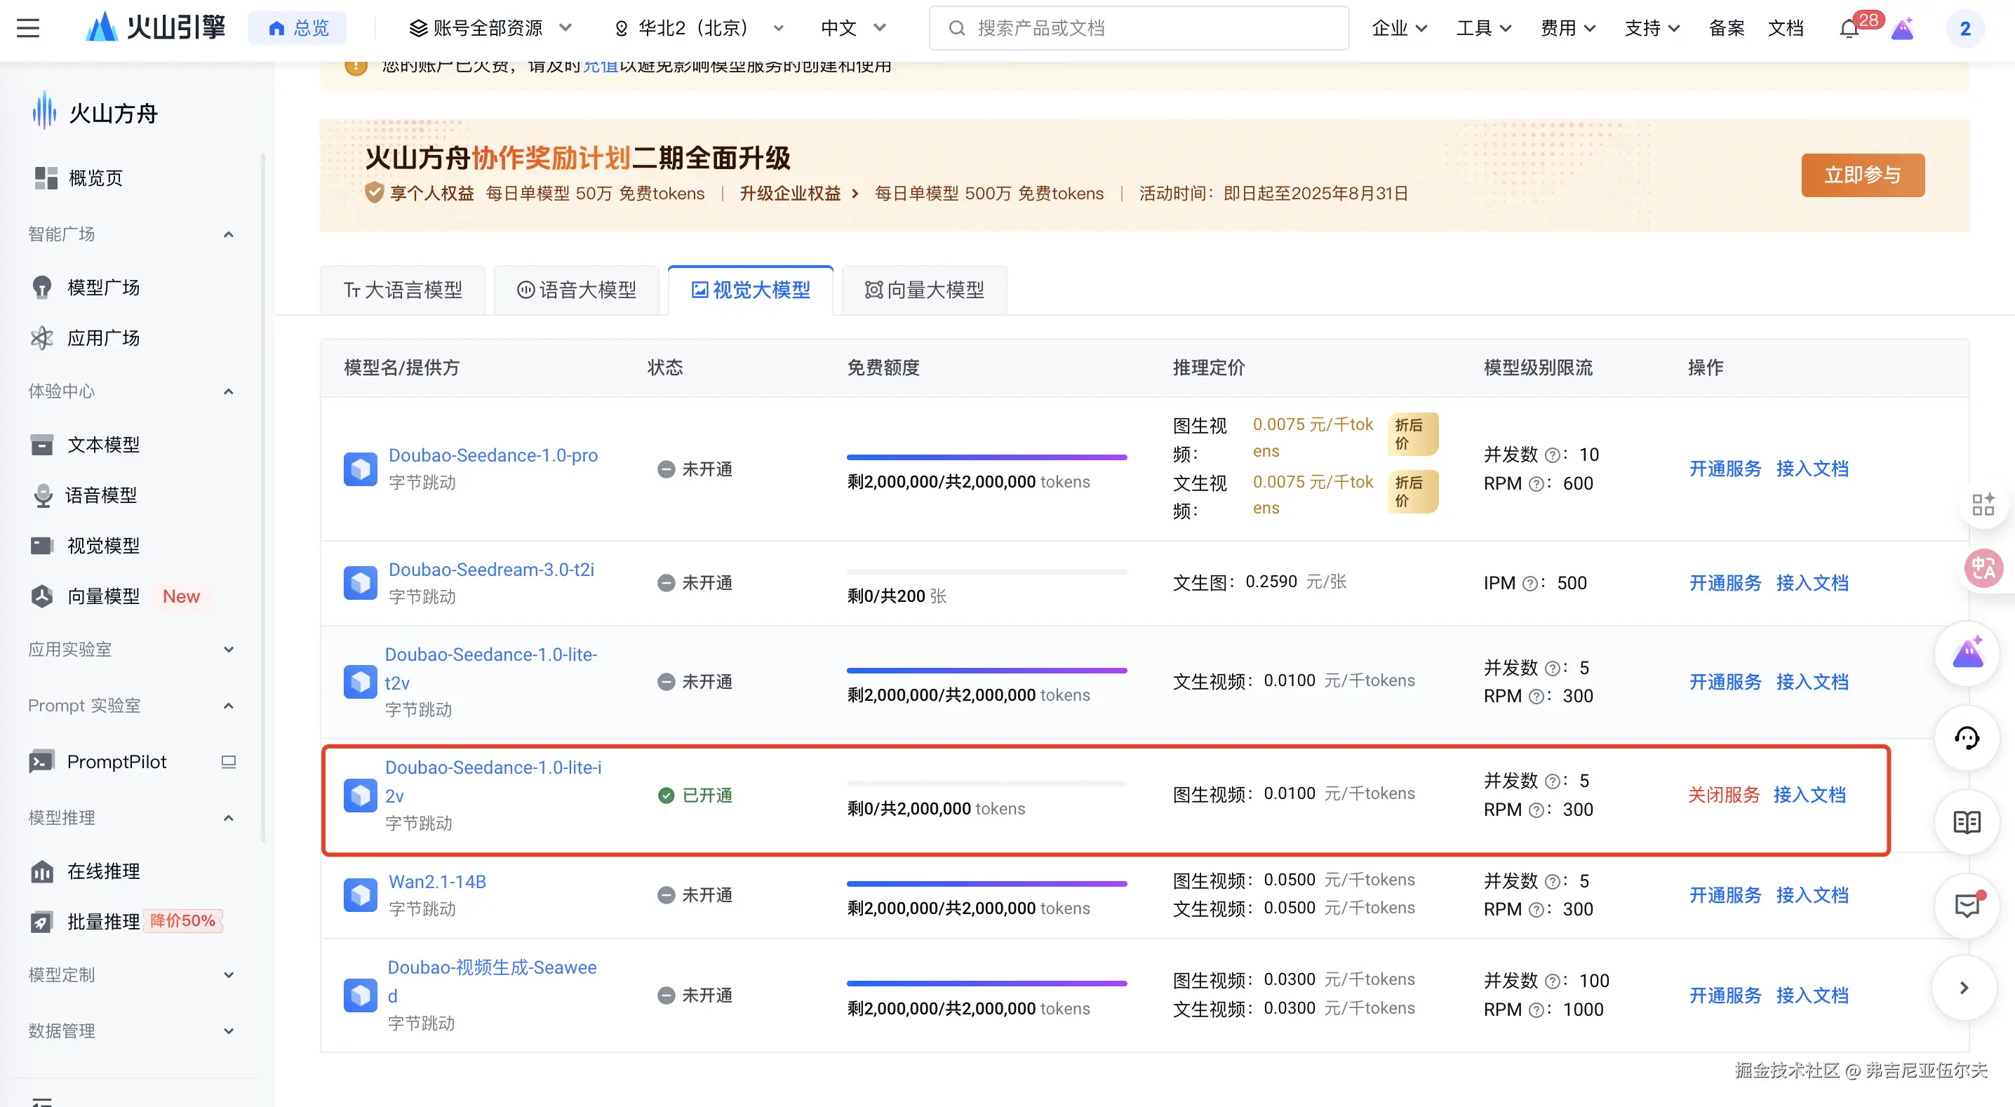Screen dimensions: 2015x1107
Task: Open PromptPilot's open-in-window icon
Action: point(229,762)
